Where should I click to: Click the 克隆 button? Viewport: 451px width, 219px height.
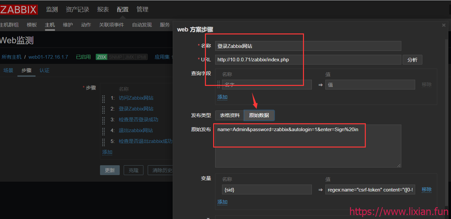click(x=134, y=170)
